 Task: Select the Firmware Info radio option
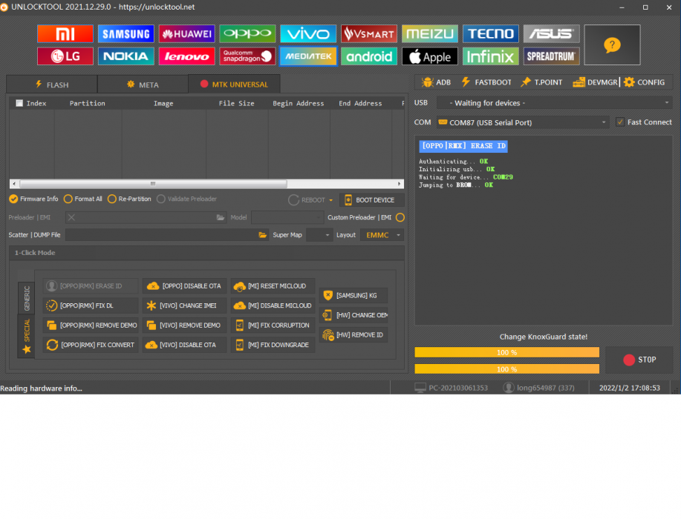click(34, 199)
